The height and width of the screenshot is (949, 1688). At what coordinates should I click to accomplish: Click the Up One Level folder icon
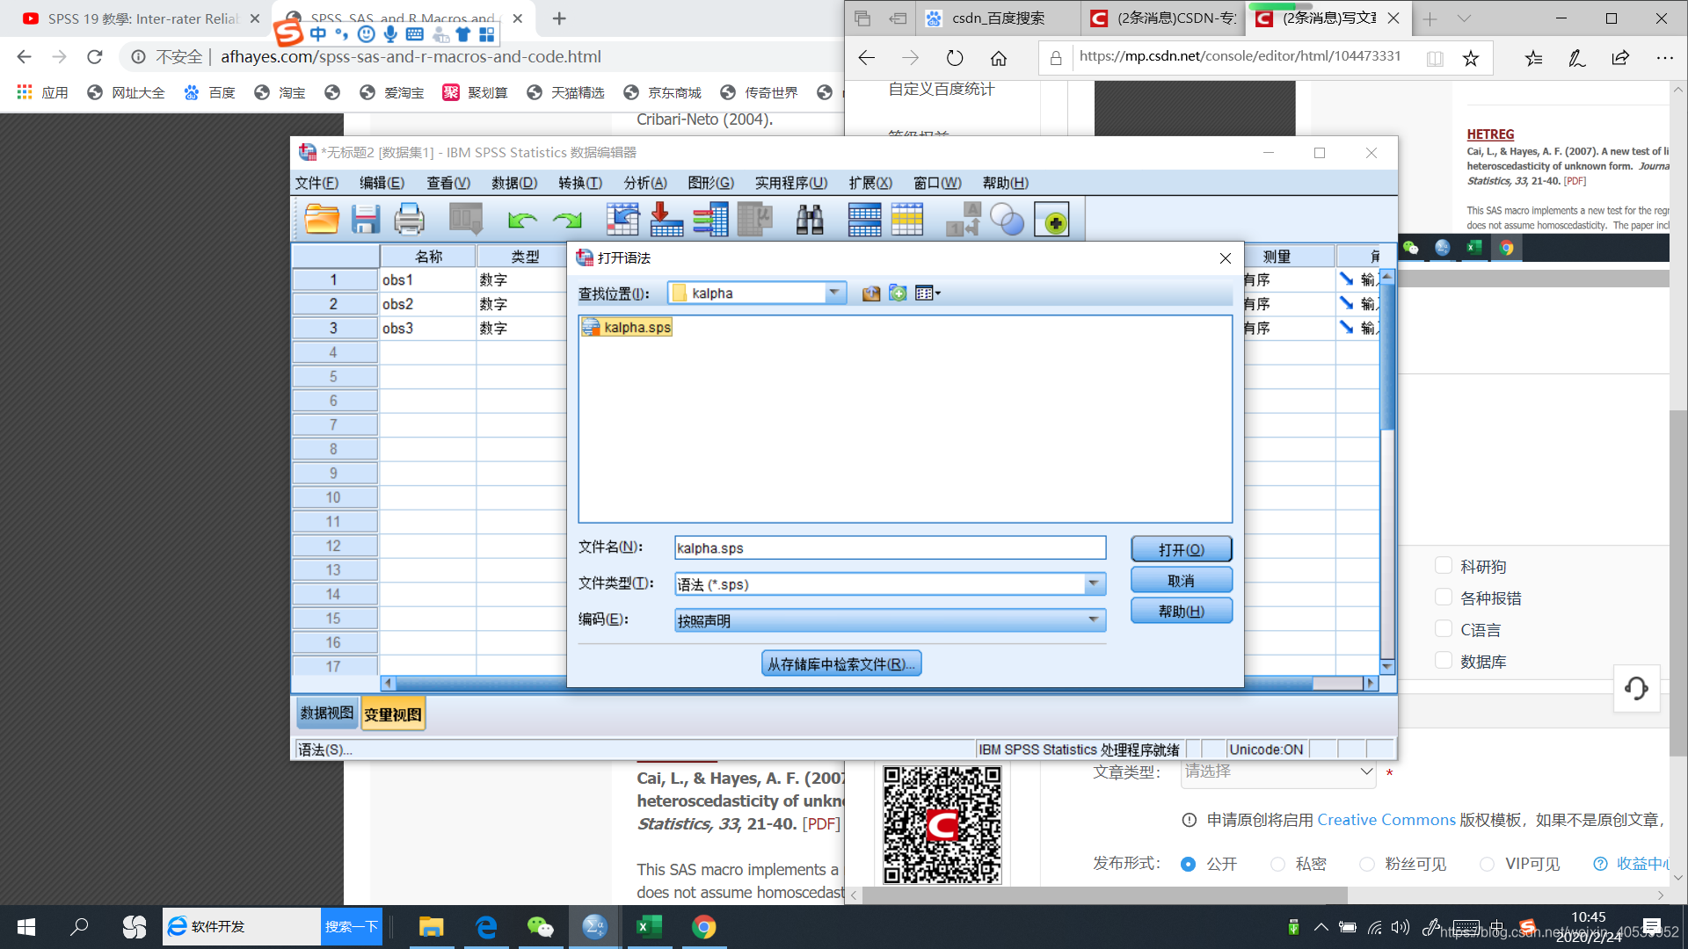(x=870, y=293)
